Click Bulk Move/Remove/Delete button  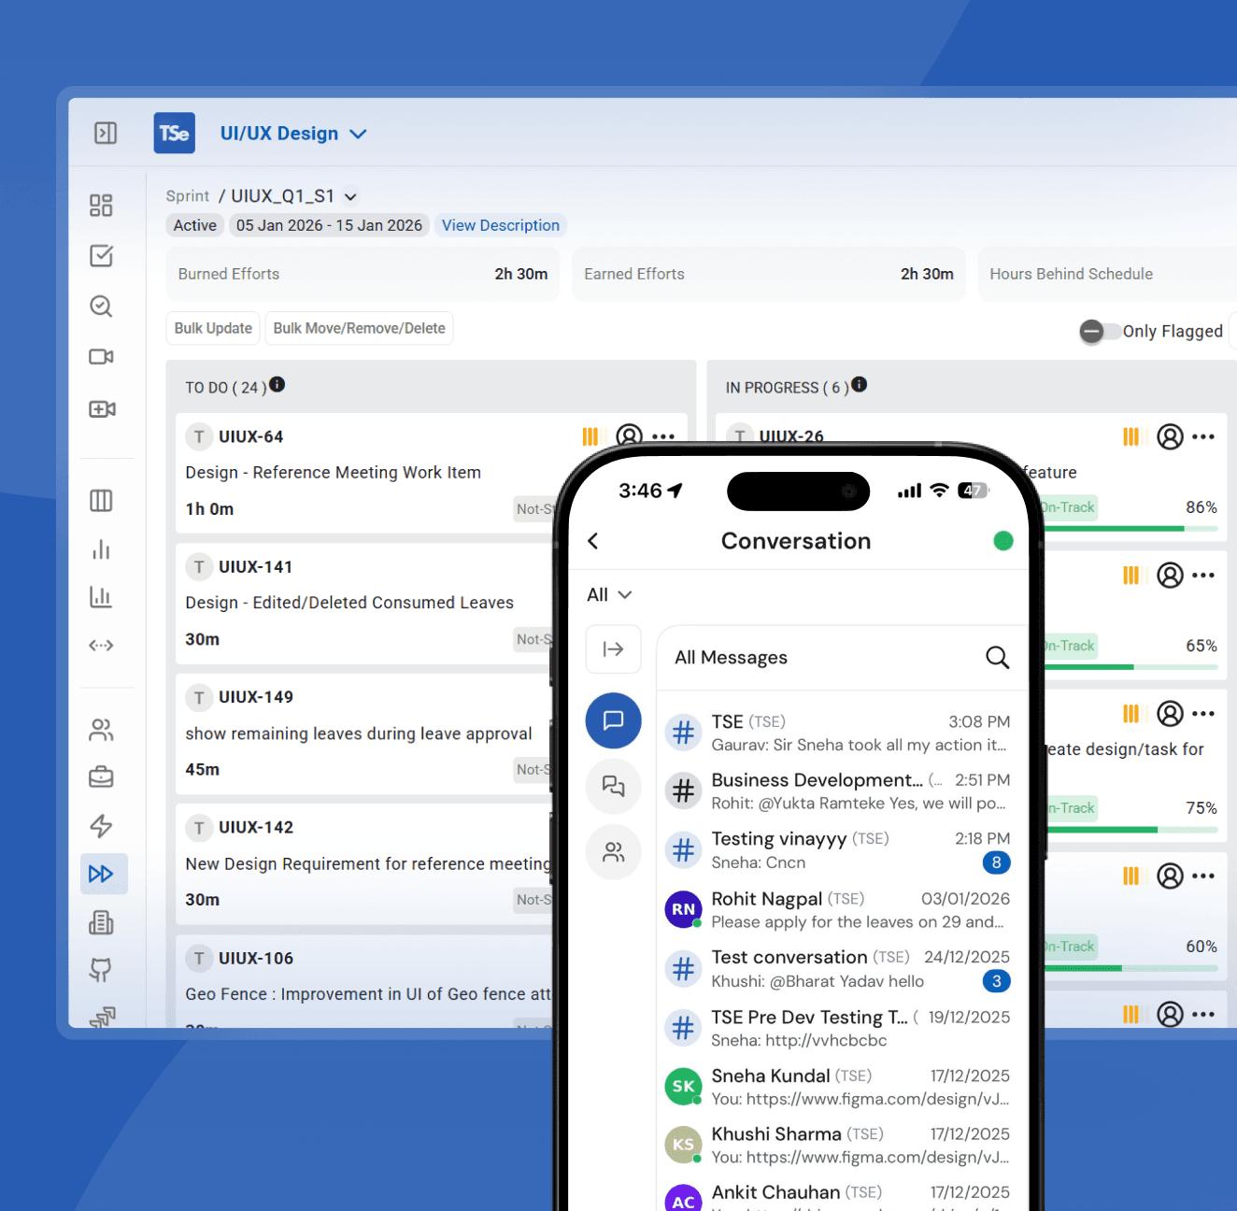tap(359, 328)
